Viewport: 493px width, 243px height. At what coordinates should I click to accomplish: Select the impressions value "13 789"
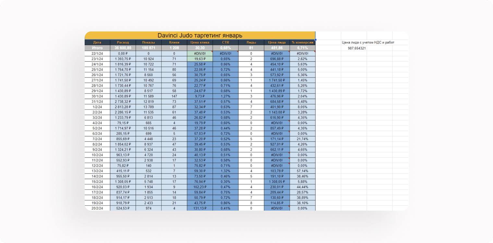pyautogui.click(x=149, y=107)
